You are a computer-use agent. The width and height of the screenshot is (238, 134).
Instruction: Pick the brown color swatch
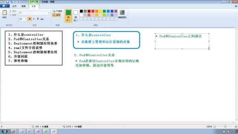(x=89, y=15)
